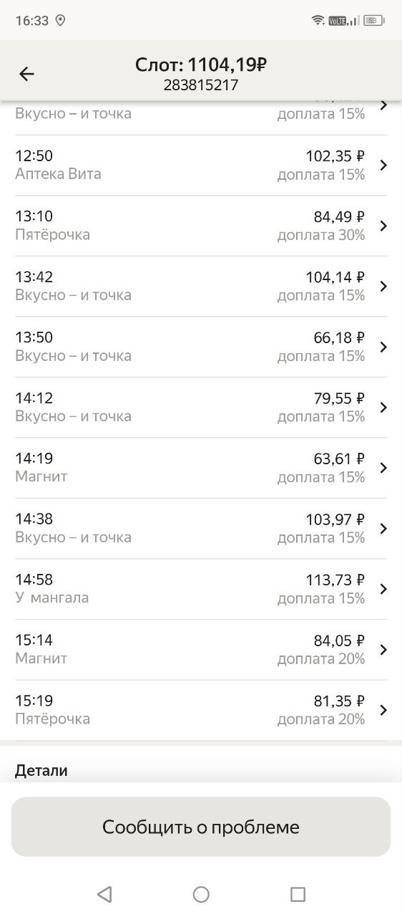The image size is (402, 917).
Task: Expand the 12:50 Аптека Вита order chevron
Action: point(383,165)
